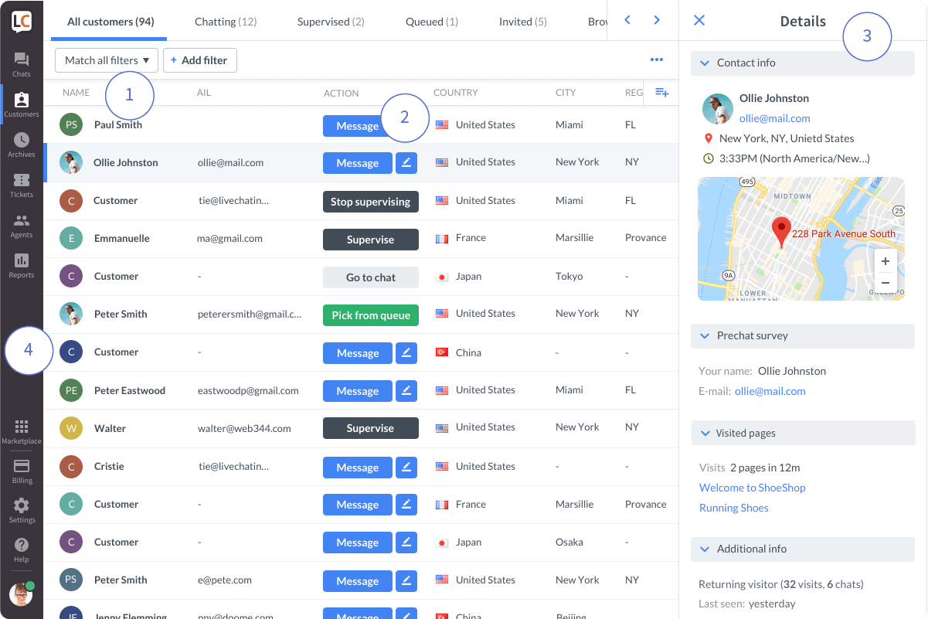Click the ACTION column header
This screenshot has width=928, height=619.
pos(342,93)
